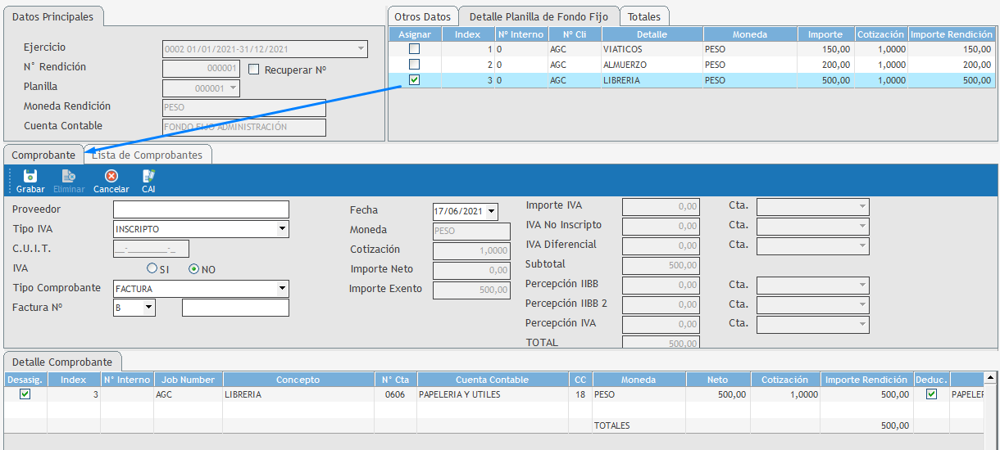1000x450 pixels.
Task: Click the detail grid scrollbar up arrow
Action: pyautogui.click(x=990, y=378)
